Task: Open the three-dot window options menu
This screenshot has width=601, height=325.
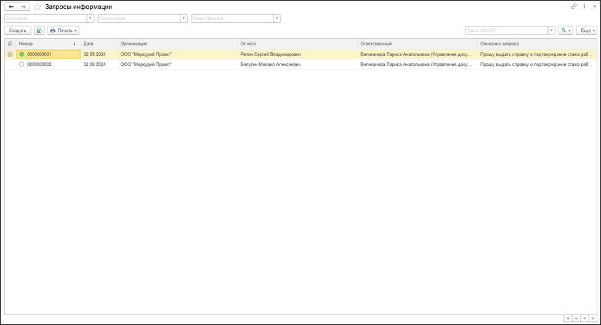Action: (583, 6)
